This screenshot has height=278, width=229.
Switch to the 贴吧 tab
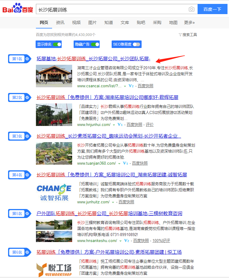pos(141,22)
